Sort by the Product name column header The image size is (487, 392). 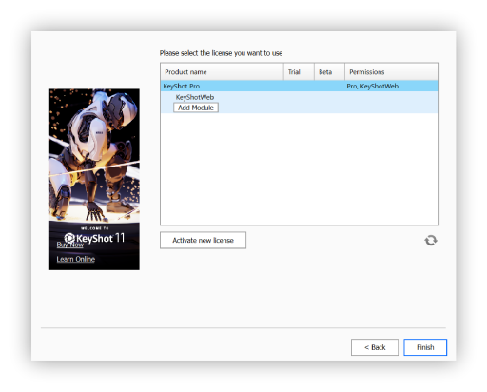(222, 72)
